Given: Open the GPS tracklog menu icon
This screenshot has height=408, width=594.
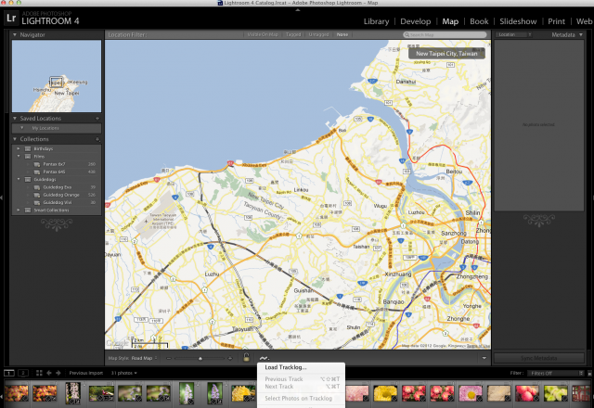Looking at the screenshot, I should click(x=264, y=358).
